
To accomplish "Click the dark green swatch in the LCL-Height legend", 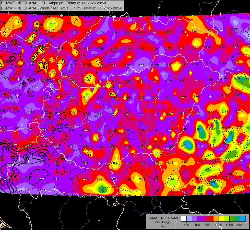I will click(x=232, y=219).
